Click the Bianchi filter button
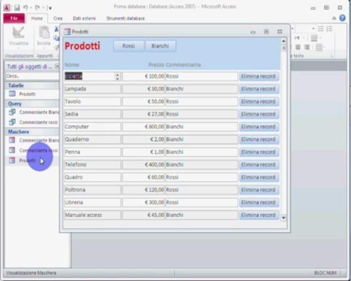Viewport: 351px width, 281px height. click(x=160, y=46)
